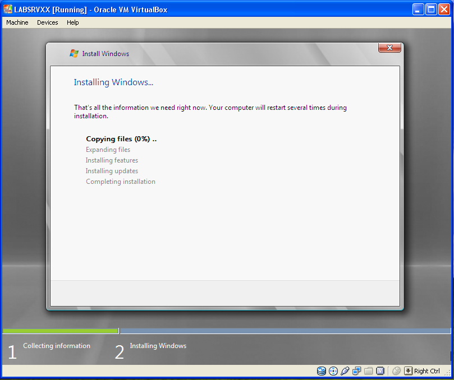Click the window resize grip corner
The width and height of the screenshot is (454, 380).
[x=447, y=373]
